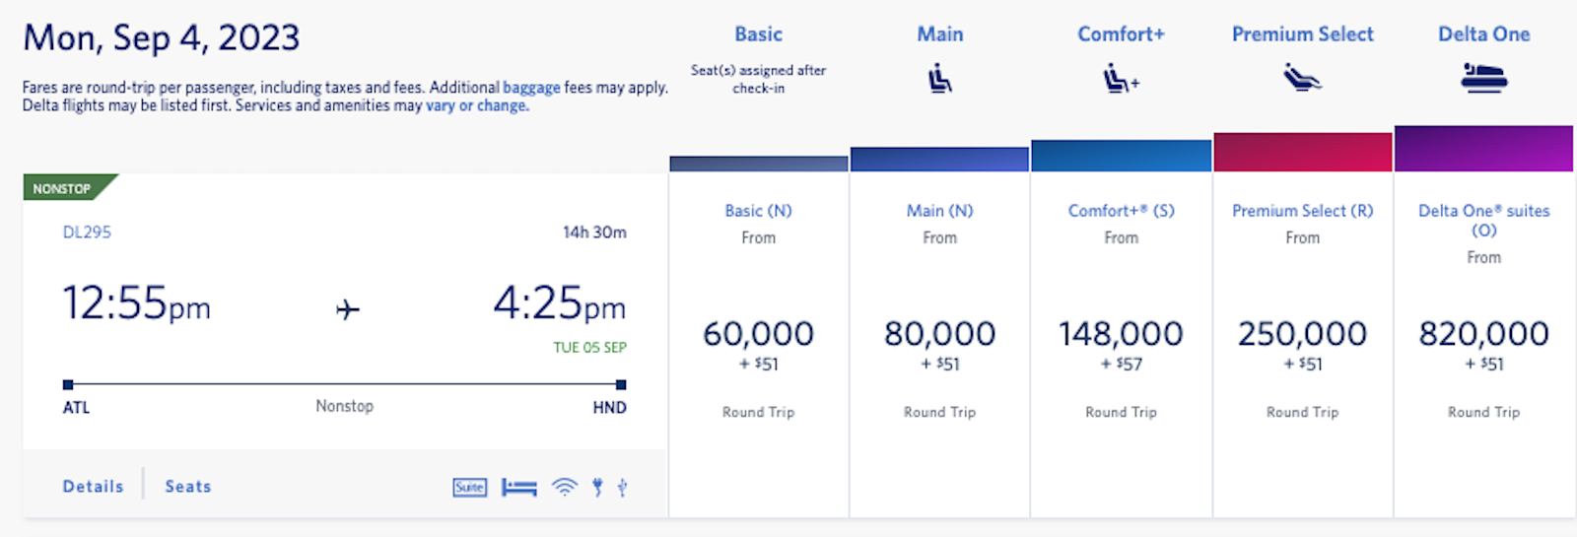
Task: Click the Basic gray-blue color bar
Action: pyautogui.click(x=758, y=164)
